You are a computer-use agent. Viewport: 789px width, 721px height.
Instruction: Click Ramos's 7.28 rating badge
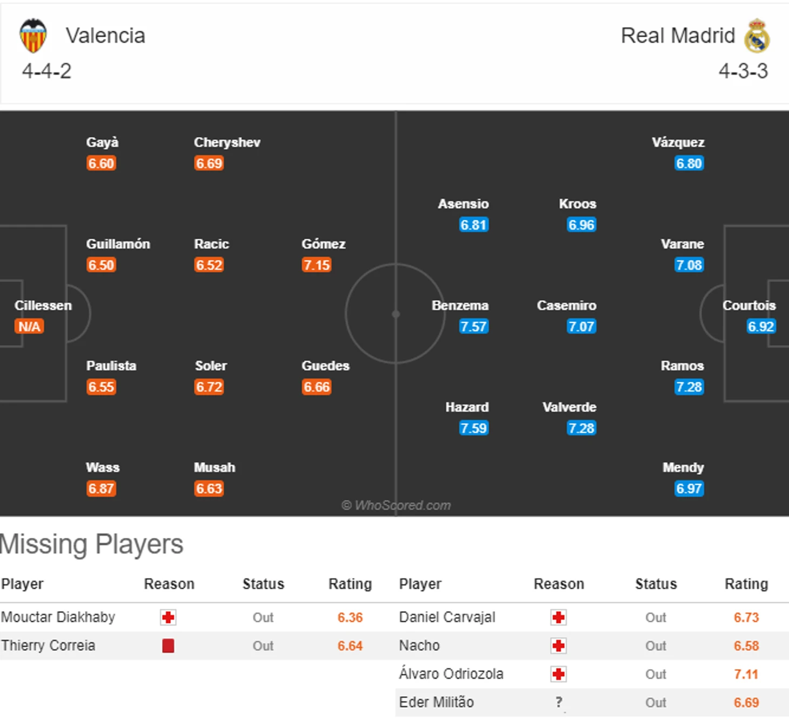click(689, 387)
